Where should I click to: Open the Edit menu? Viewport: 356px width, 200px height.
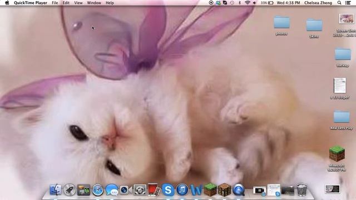[x=66, y=3]
